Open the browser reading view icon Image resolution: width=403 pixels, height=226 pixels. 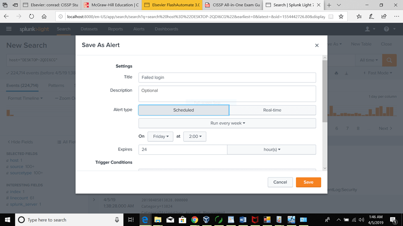point(331,16)
